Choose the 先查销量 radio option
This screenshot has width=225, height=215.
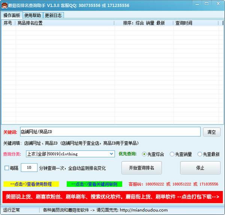pos(172,154)
